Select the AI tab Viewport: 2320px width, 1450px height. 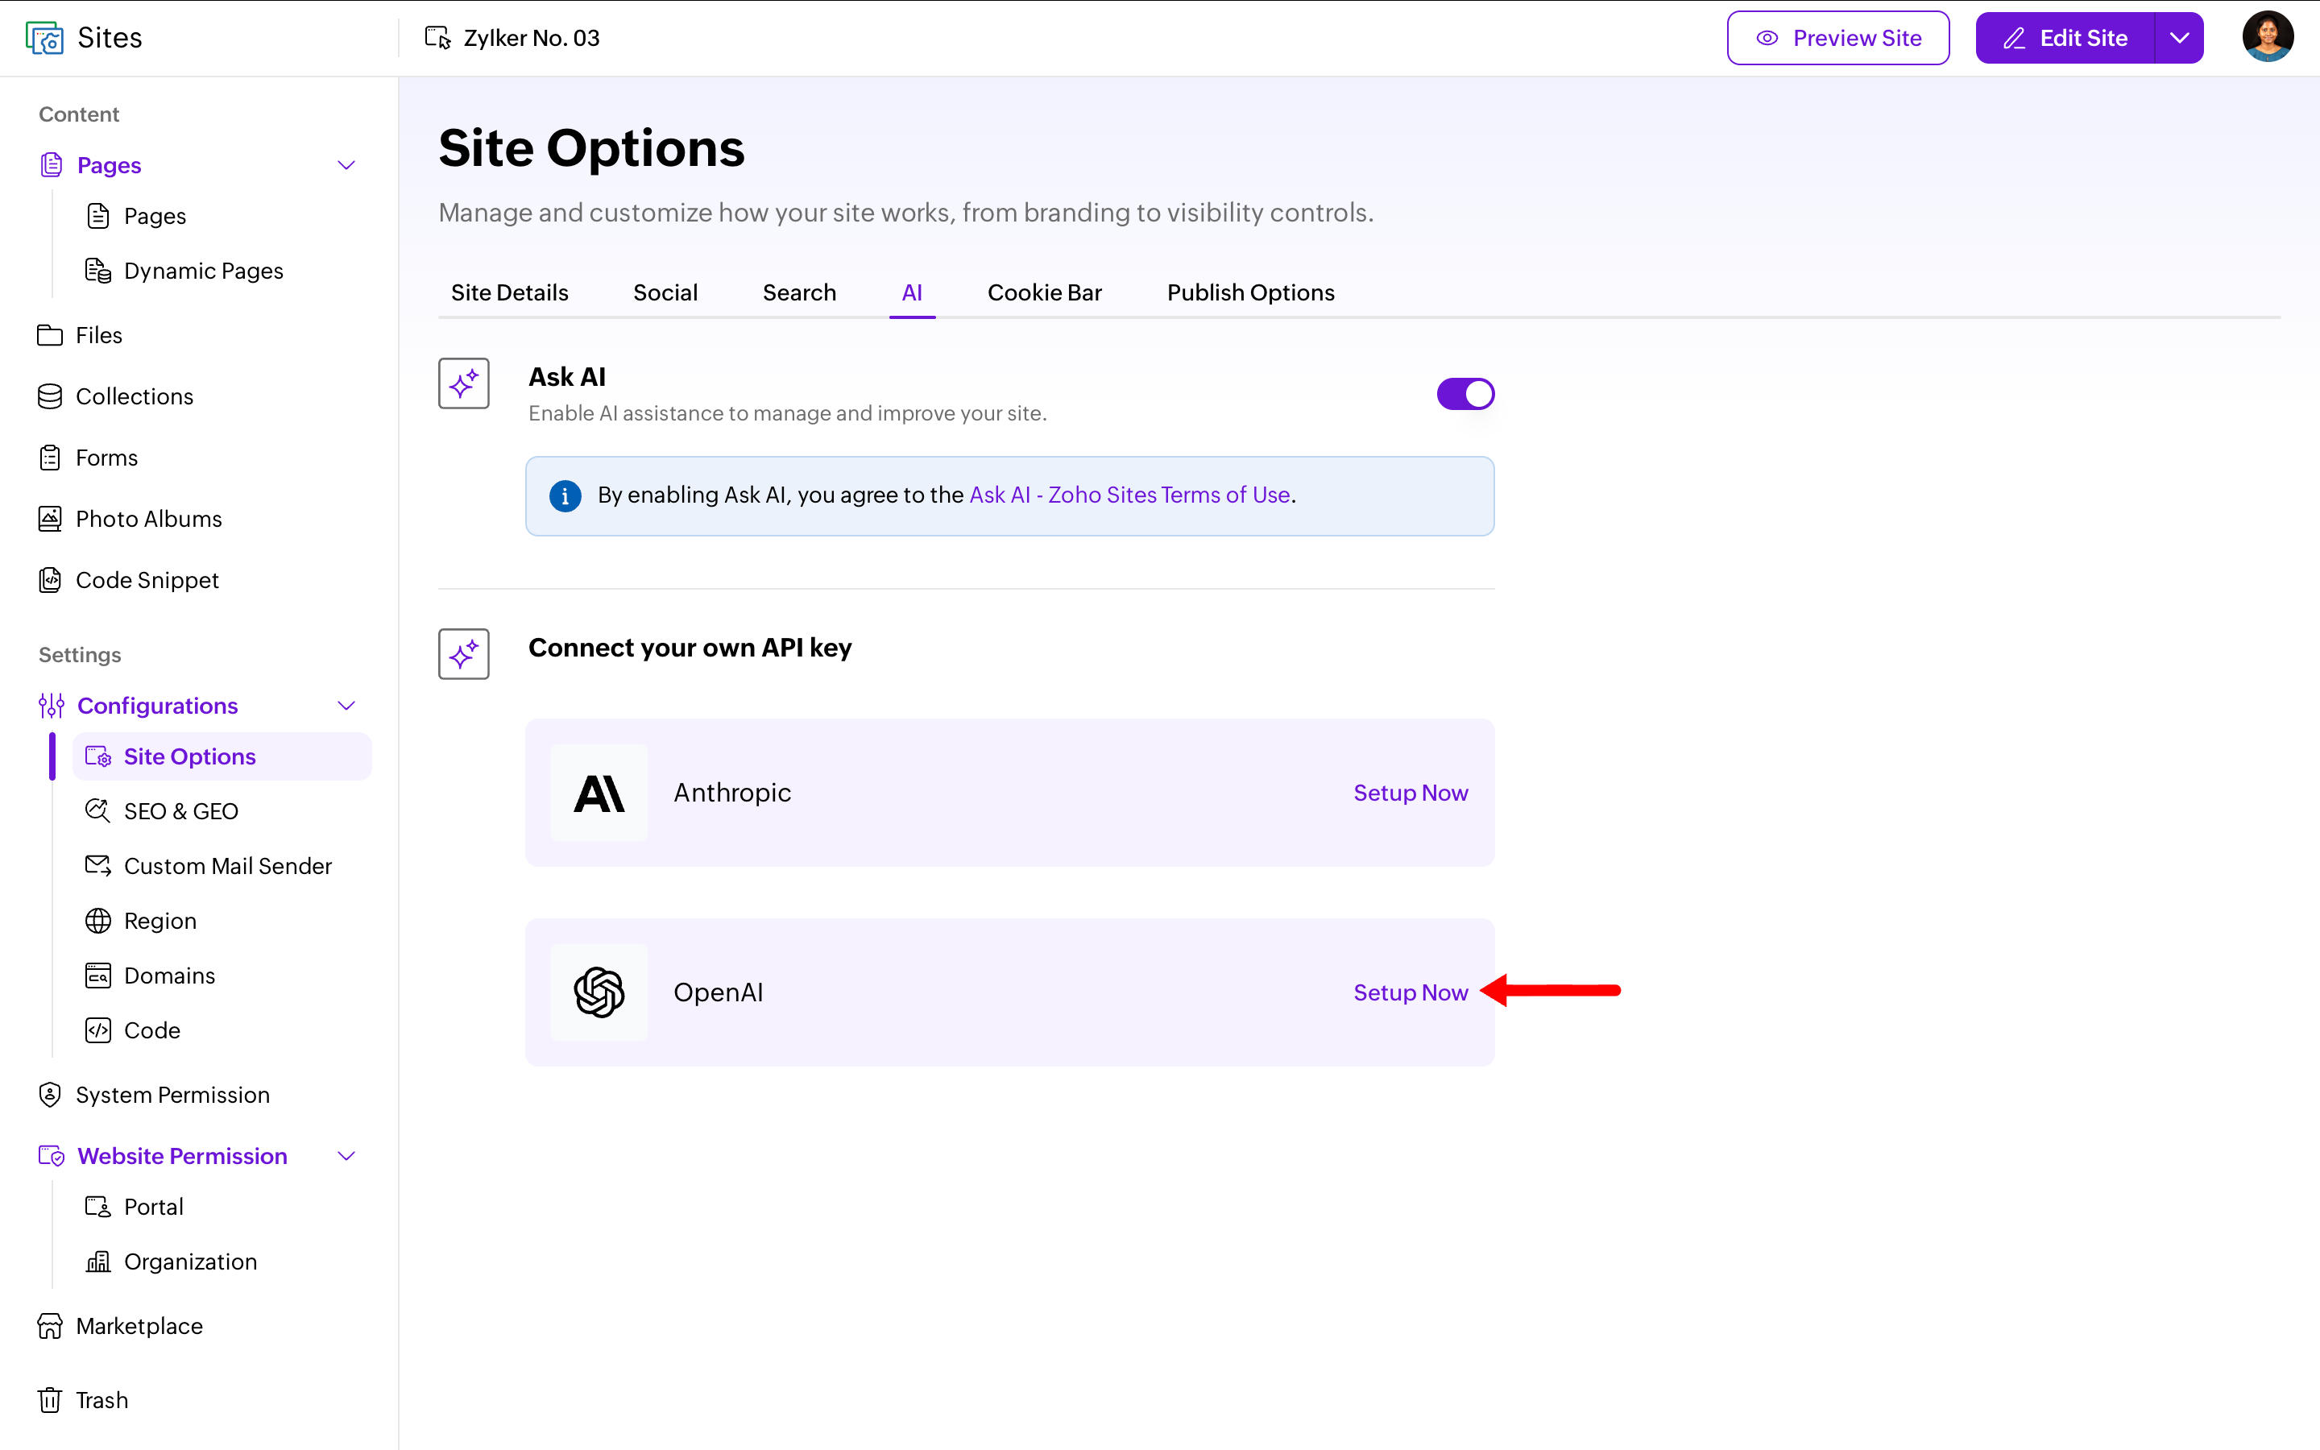coord(912,292)
